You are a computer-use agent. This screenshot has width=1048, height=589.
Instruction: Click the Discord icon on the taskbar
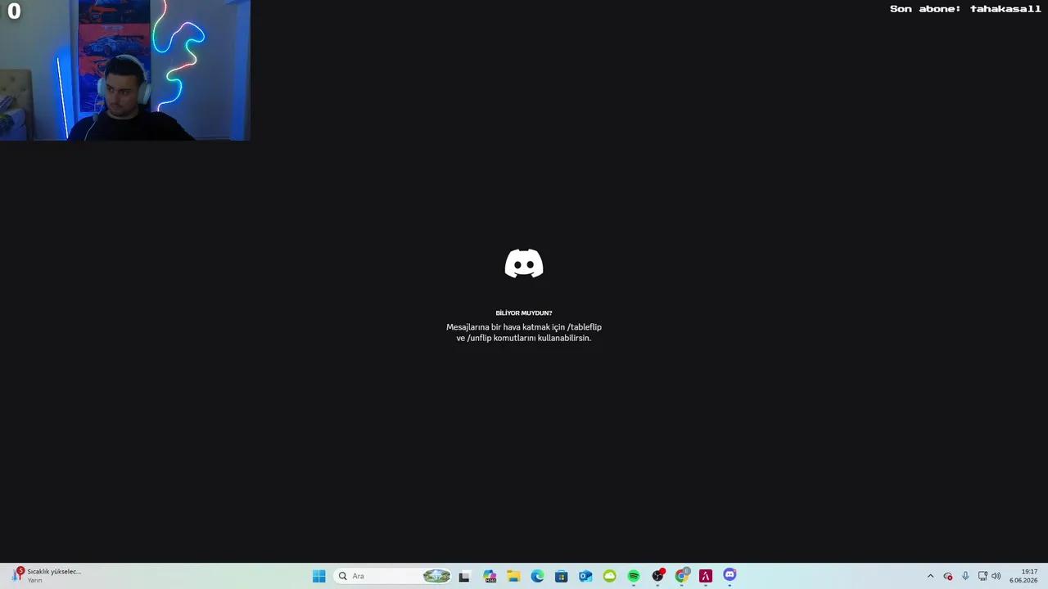click(730, 576)
